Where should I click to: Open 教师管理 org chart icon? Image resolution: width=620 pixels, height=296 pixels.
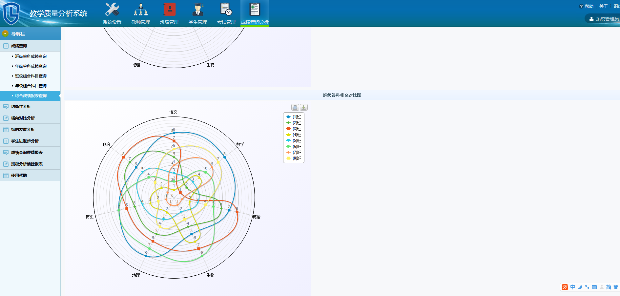click(141, 10)
